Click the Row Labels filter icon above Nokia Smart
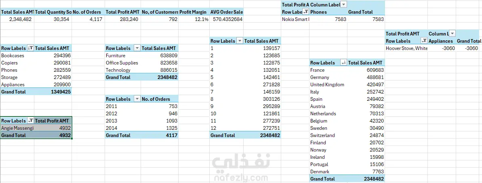The height and width of the screenshot is (183, 482). point(306,12)
